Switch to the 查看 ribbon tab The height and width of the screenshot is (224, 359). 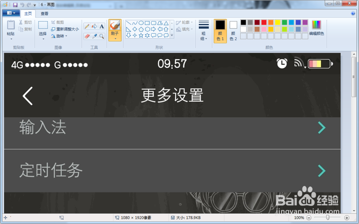tap(44, 14)
